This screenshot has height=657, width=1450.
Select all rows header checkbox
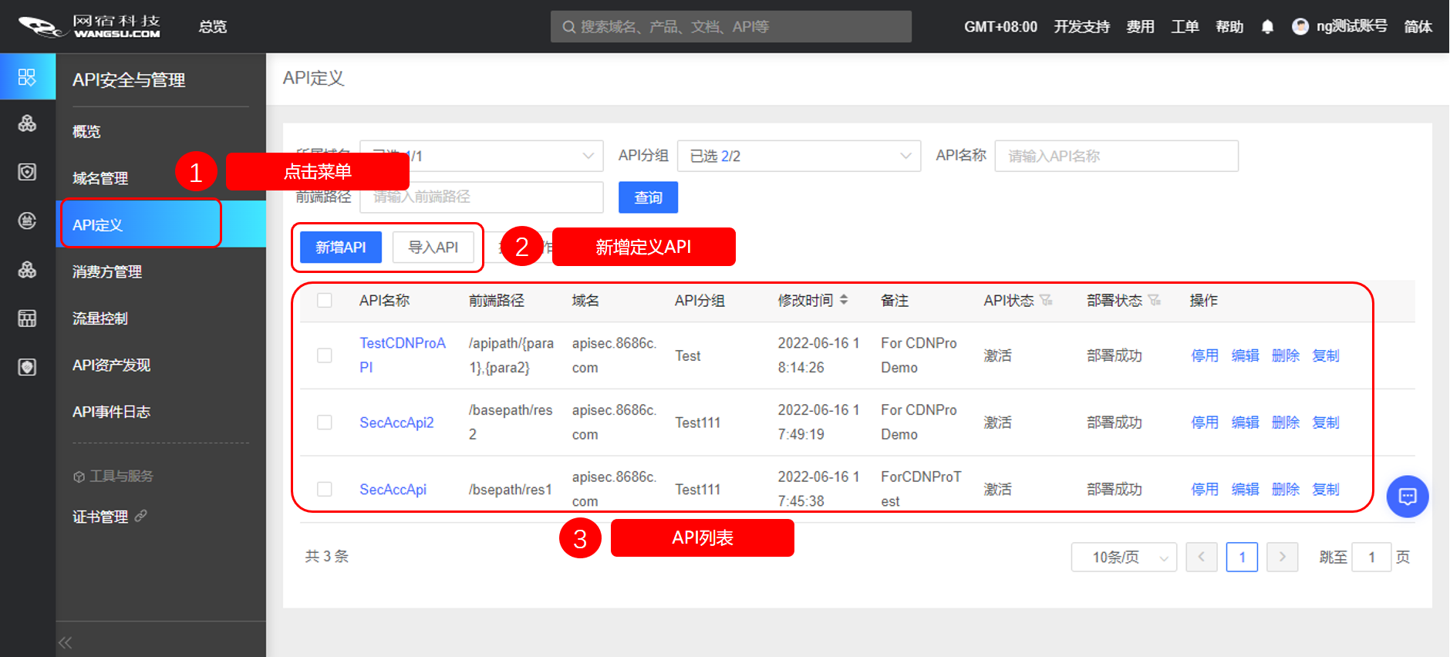[x=325, y=300]
